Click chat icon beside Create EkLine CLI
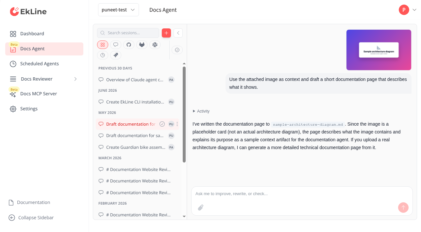This screenshot has width=421, height=232. (x=101, y=102)
